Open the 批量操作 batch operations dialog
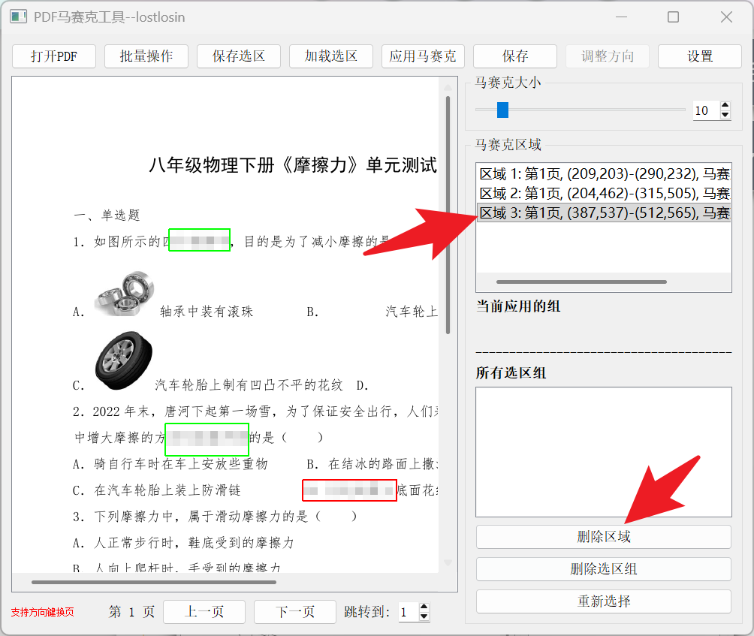Screen dimensions: 754x636 146,56
